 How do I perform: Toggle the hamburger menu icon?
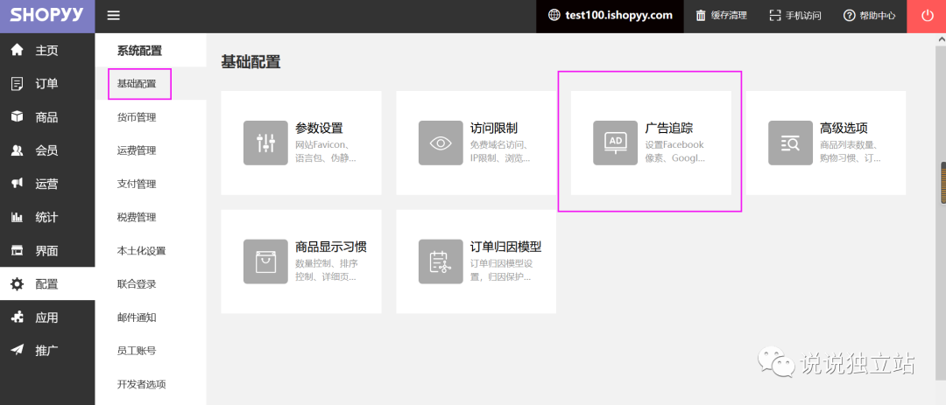click(x=113, y=16)
